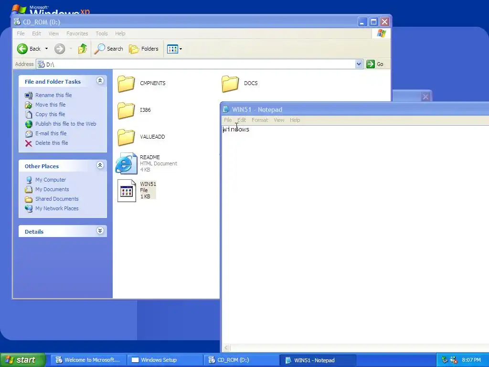Minimize the CD_ROM Explorer window

point(362,22)
